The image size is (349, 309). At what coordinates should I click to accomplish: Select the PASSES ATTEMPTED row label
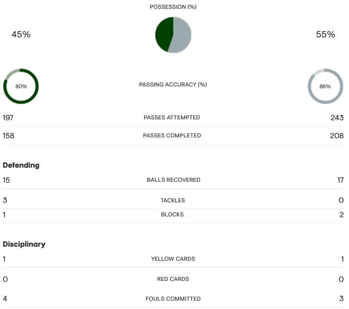(x=172, y=118)
